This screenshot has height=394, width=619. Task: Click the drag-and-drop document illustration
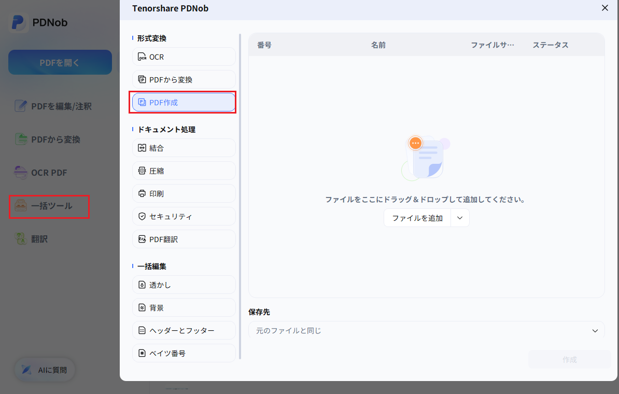tap(425, 158)
